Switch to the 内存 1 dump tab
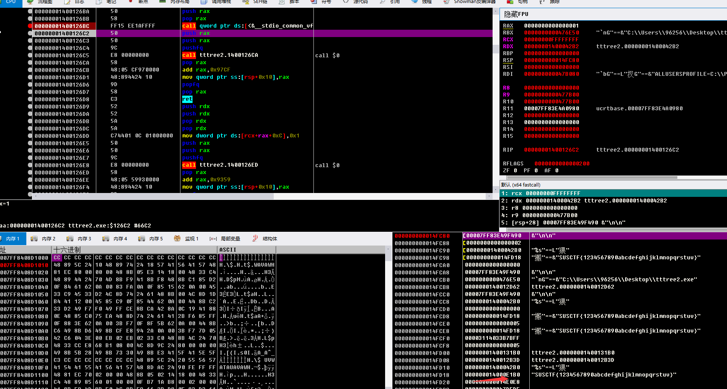The width and height of the screenshot is (727, 389). (x=13, y=239)
